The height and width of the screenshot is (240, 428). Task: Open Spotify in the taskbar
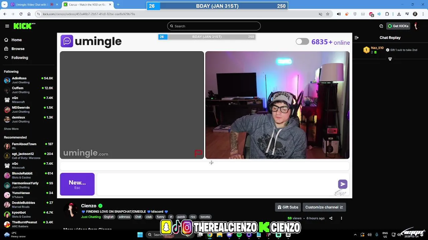tap(239, 235)
